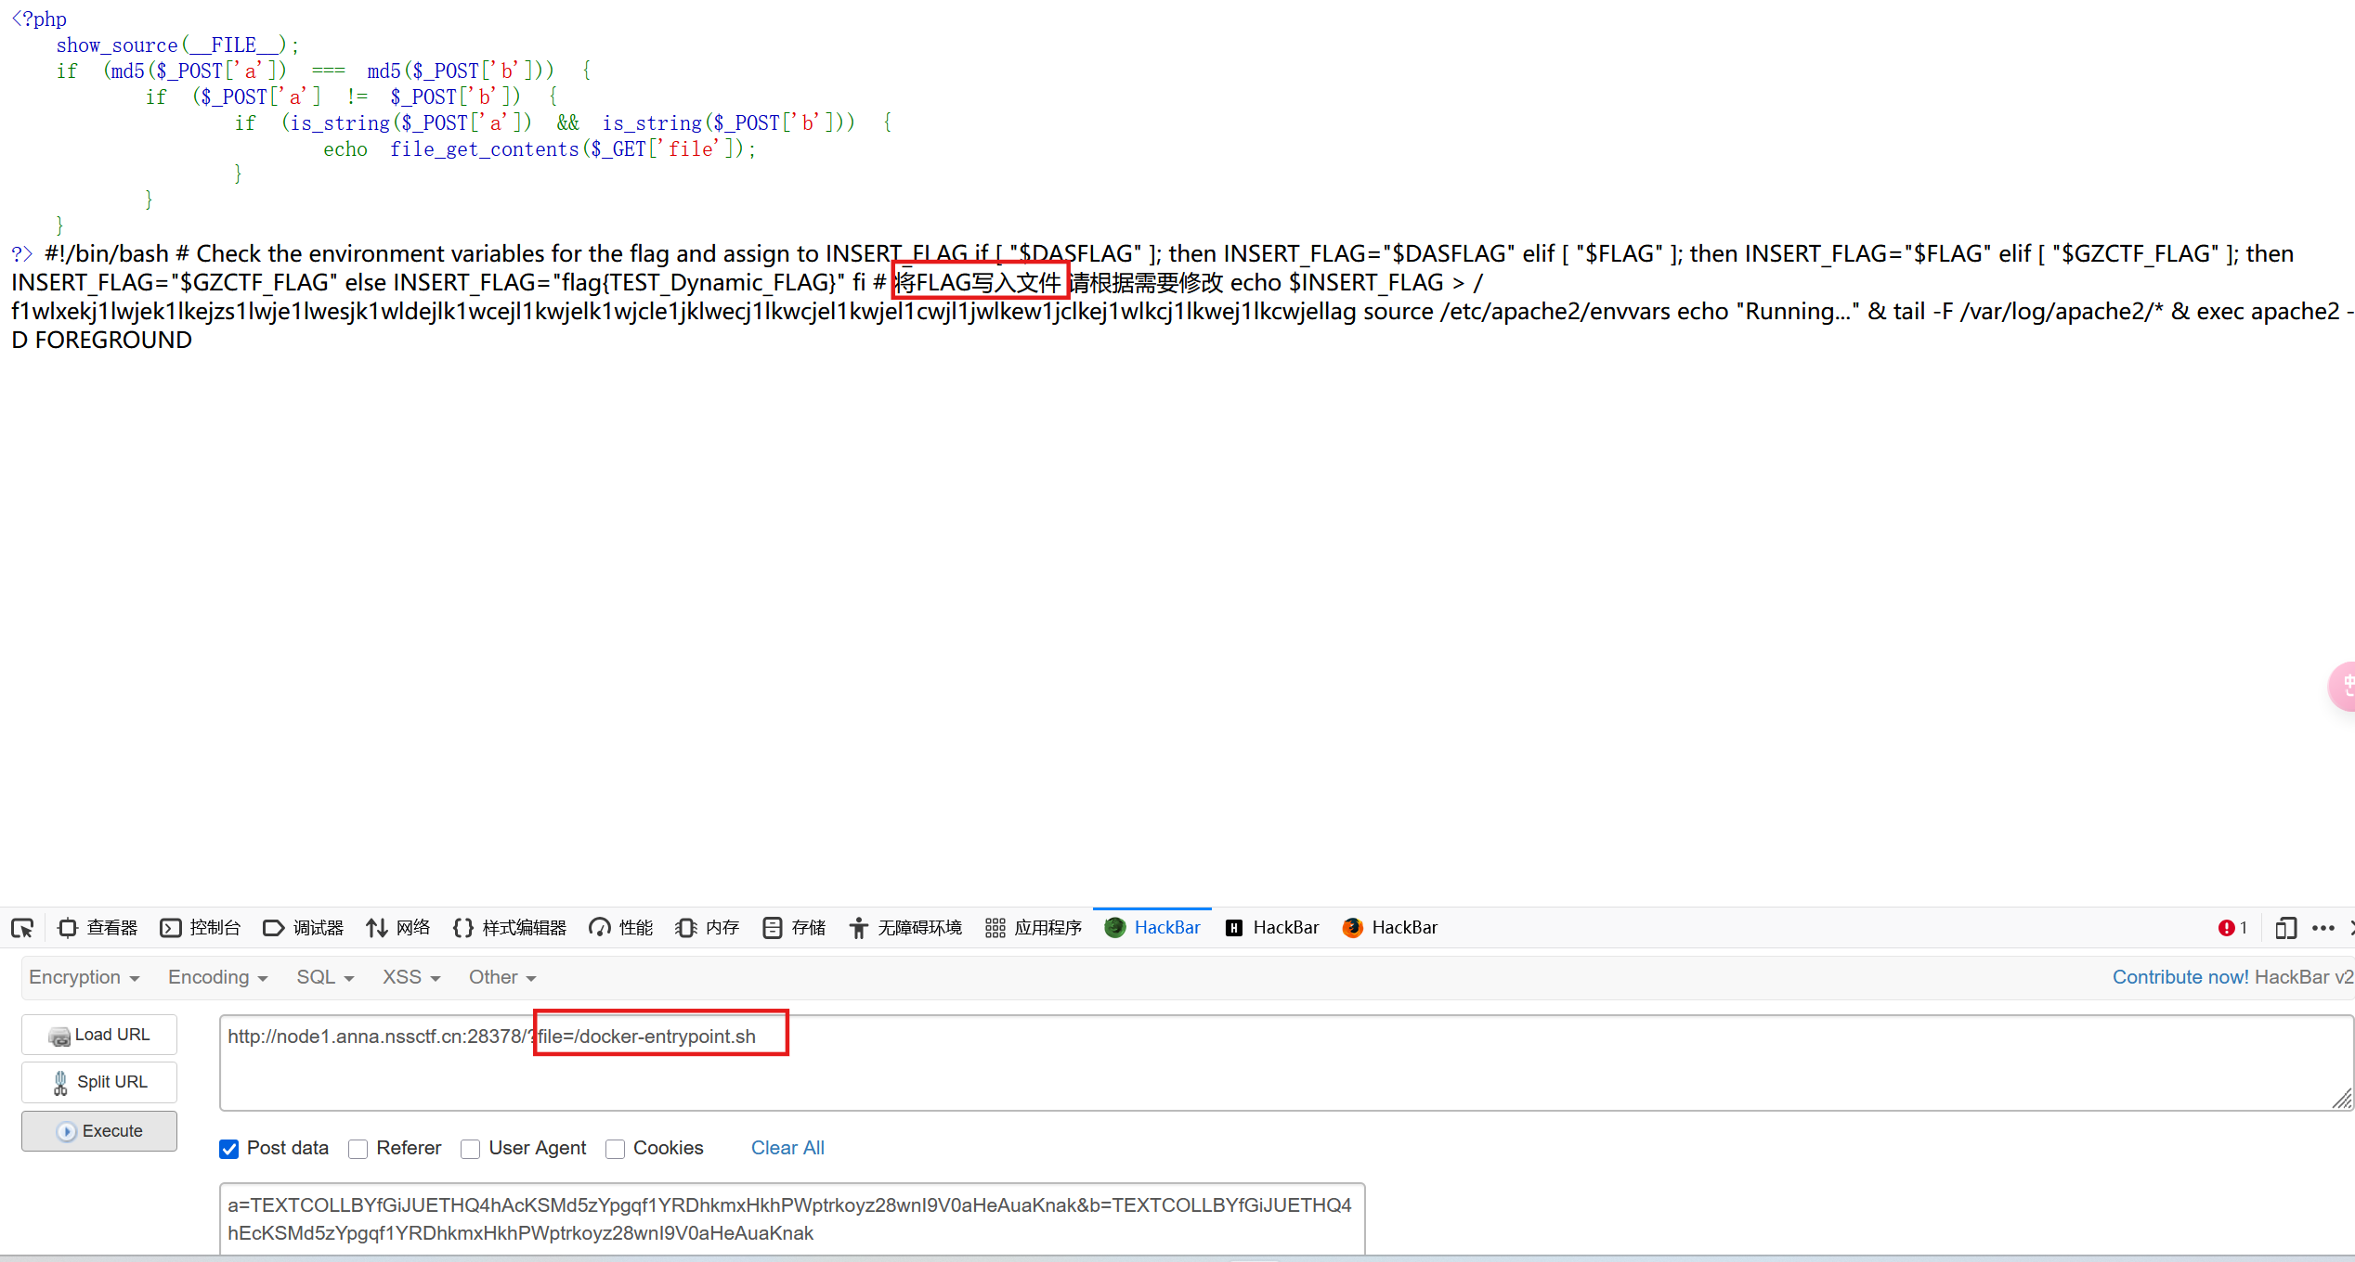The image size is (2355, 1262).
Task: Expand the Encryption dropdown
Action: (84, 977)
